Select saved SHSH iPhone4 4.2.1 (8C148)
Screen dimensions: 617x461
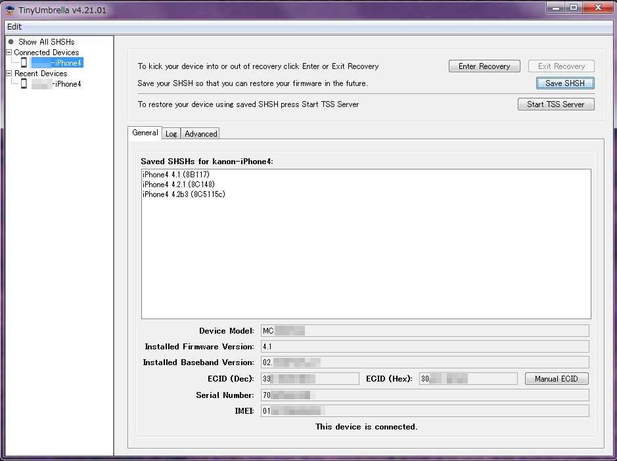click(179, 184)
